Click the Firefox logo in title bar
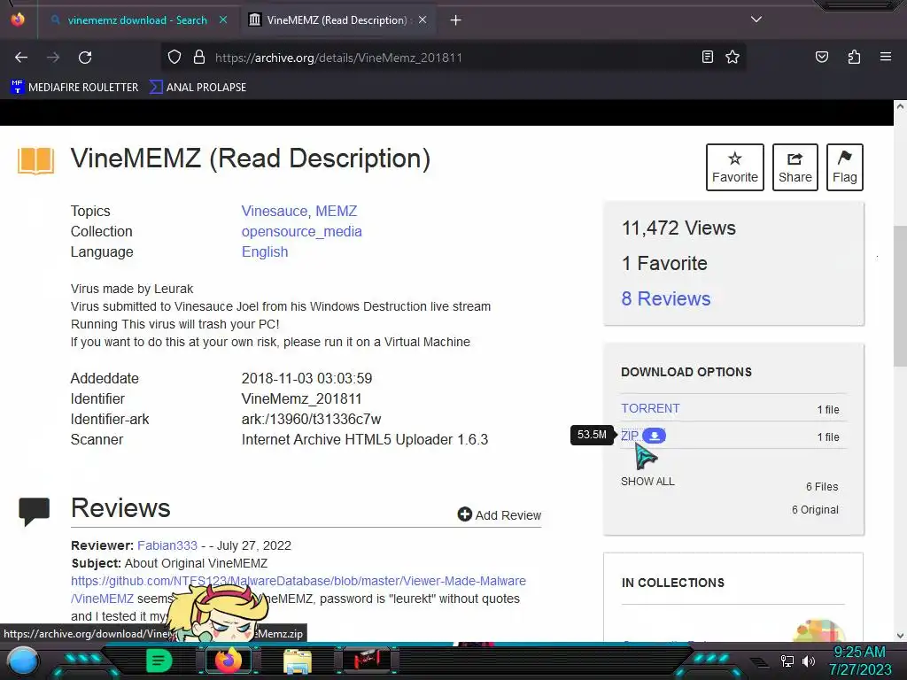The image size is (907, 680). tap(18, 19)
